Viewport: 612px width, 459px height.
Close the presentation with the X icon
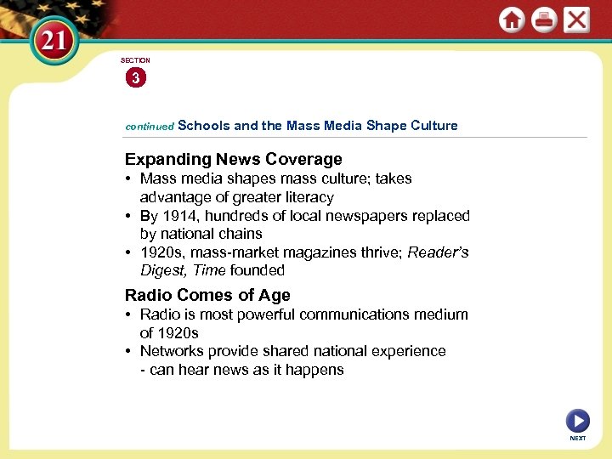[x=576, y=20]
